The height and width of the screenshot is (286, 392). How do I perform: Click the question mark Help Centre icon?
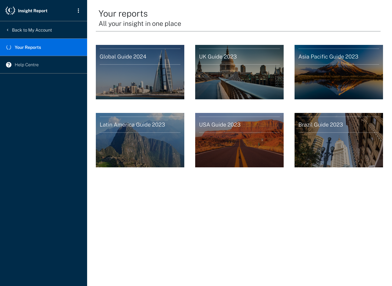click(x=9, y=65)
